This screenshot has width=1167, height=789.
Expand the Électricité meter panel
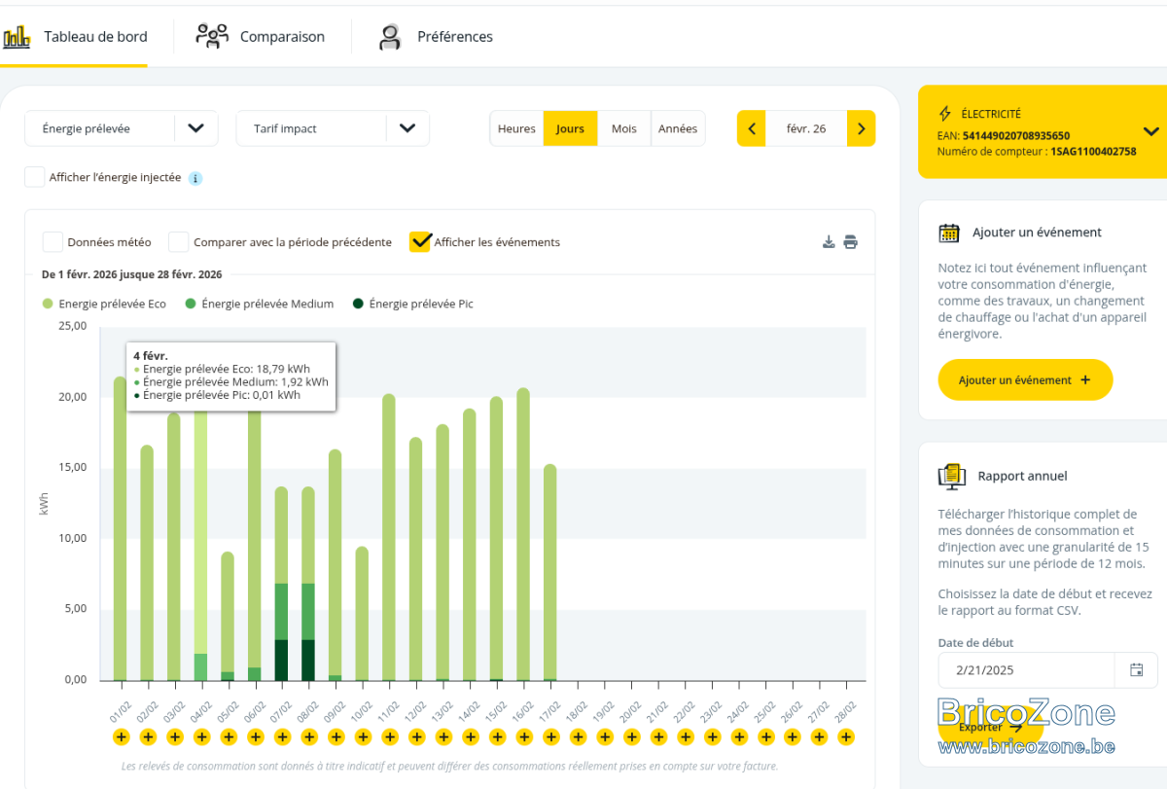coord(1150,131)
